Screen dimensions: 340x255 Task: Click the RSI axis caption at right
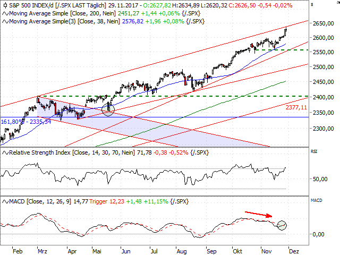point(314,151)
